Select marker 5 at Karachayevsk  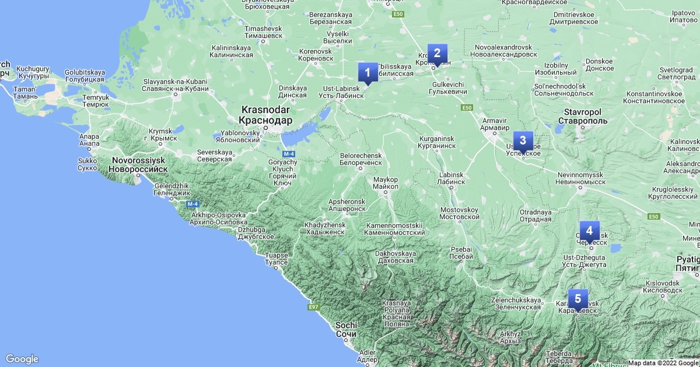click(577, 299)
